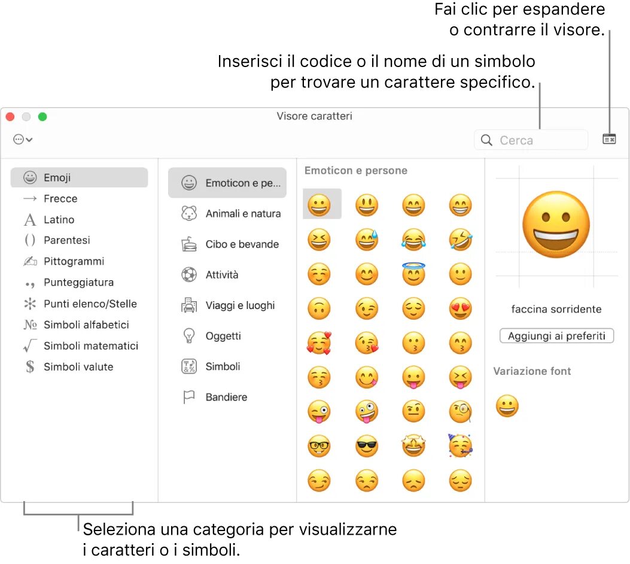Select the Emoji category
The height and width of the screenshot is (564, 630).
[79, 177]
